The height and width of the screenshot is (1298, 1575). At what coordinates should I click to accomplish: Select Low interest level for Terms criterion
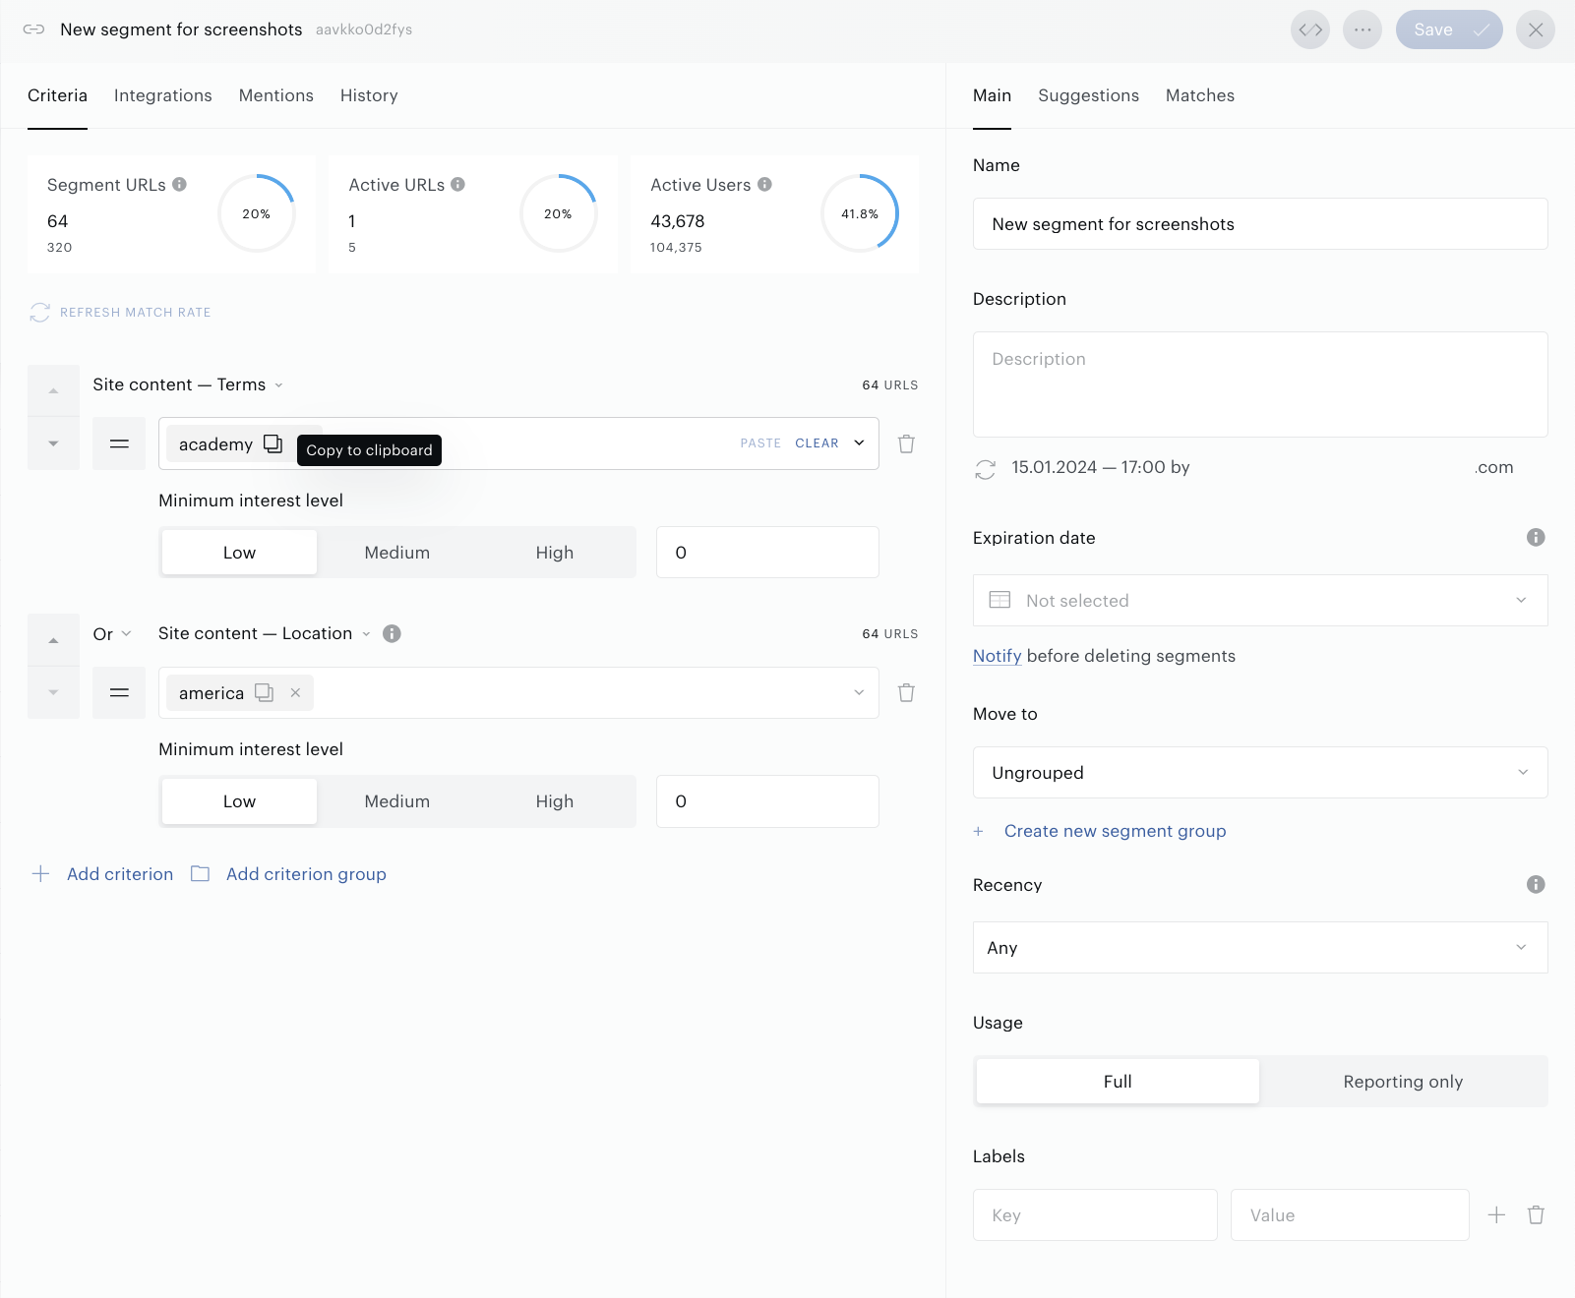click(239, 553)
